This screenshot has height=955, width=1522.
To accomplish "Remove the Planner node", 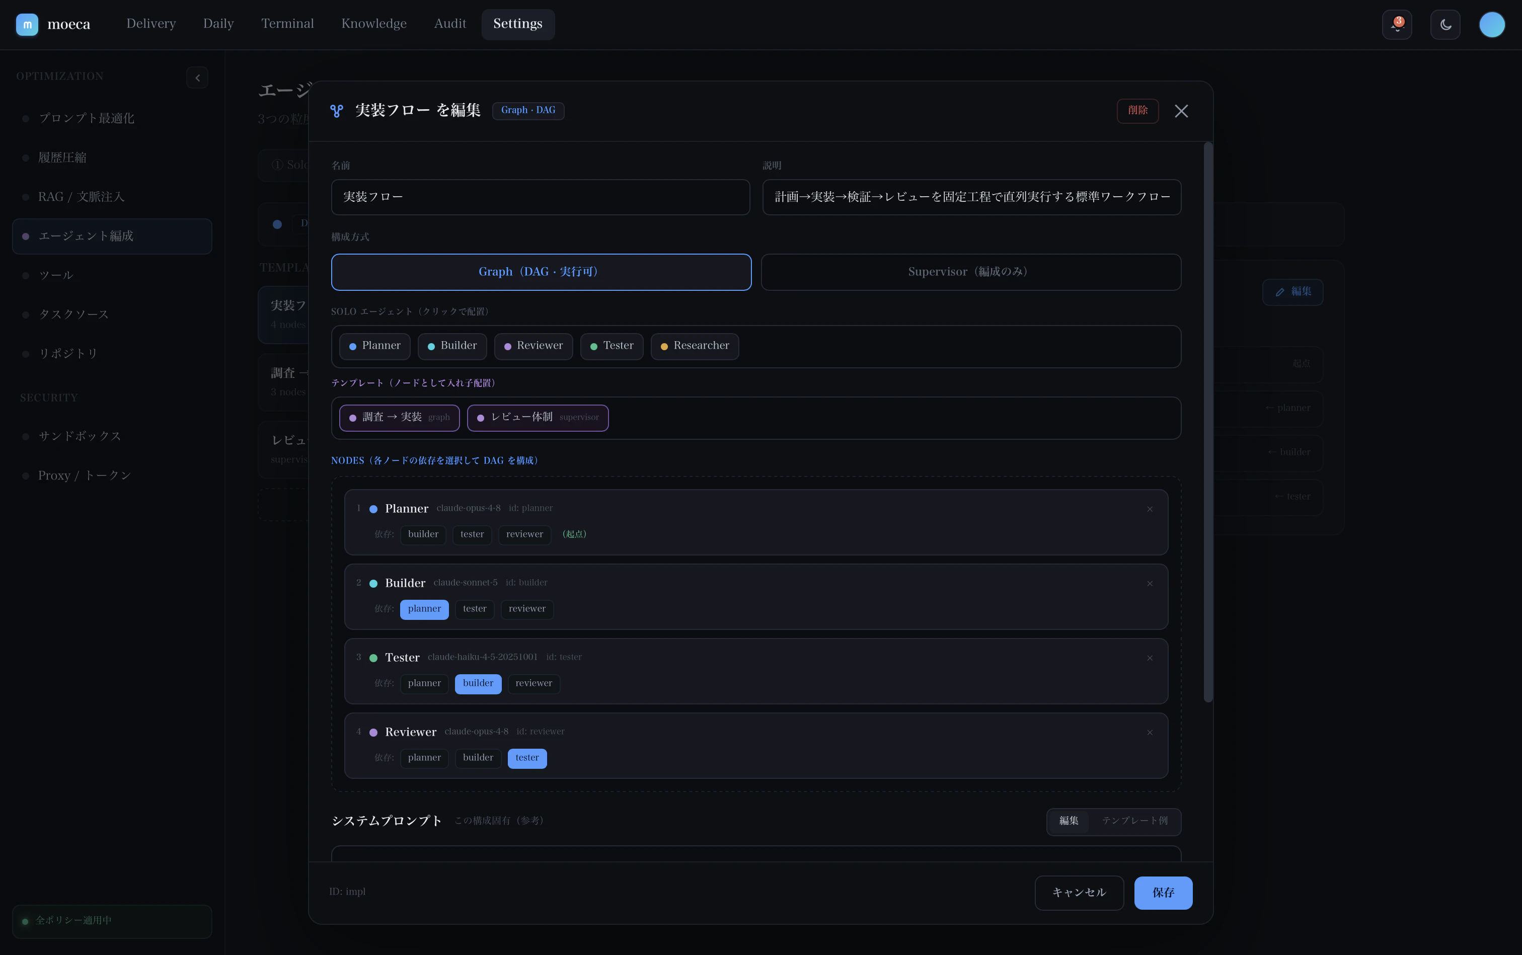I will pos(1149,509).
